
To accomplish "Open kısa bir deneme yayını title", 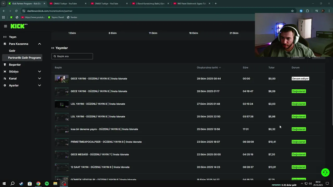I will coord(104,129).
